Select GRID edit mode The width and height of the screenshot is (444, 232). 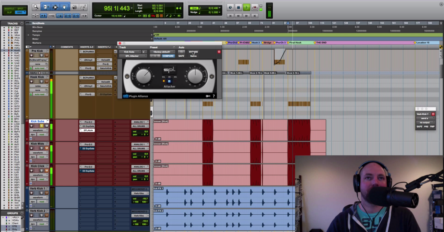click(20, 13)
